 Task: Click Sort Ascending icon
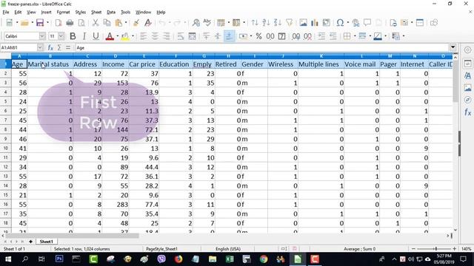(266, 23)
